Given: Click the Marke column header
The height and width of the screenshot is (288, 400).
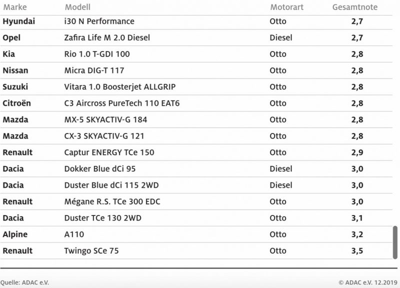Looking at the screenshot, I should [x=15, y=7].
